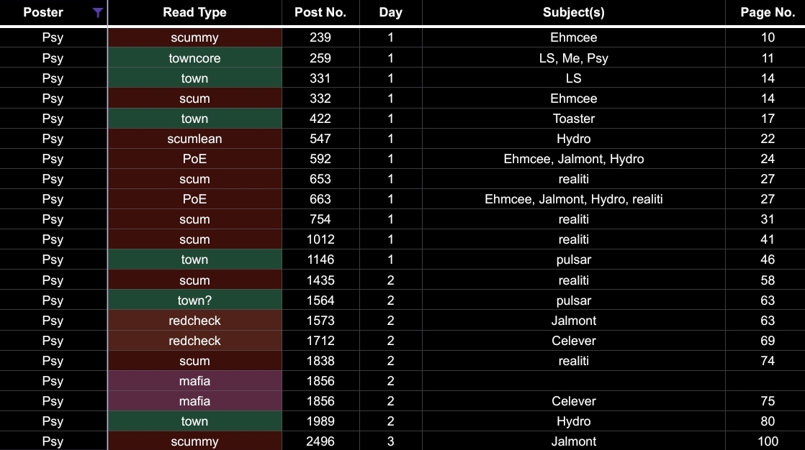Open post number 2496
This screenshot has height=450, width=805.
pyautogui.click(x=320, y=441)
